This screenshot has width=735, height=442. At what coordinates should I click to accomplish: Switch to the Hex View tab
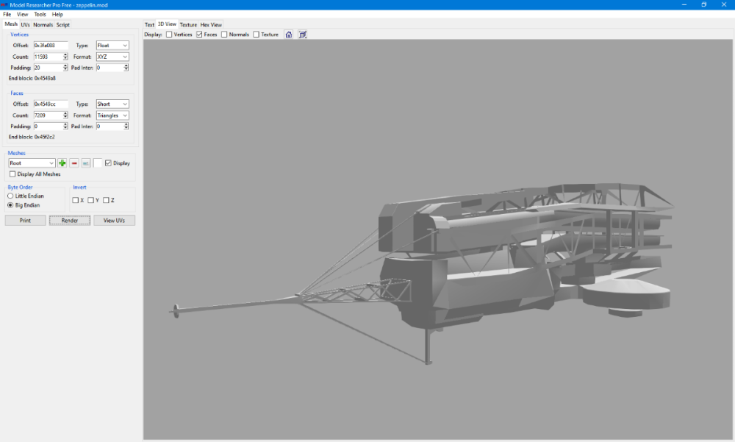(211, 25)
